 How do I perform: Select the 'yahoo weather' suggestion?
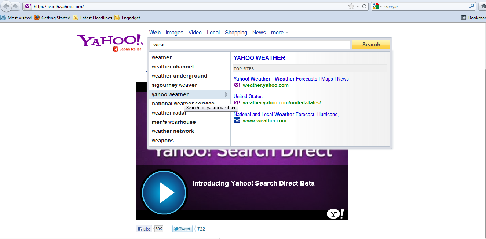pos(190,94)
